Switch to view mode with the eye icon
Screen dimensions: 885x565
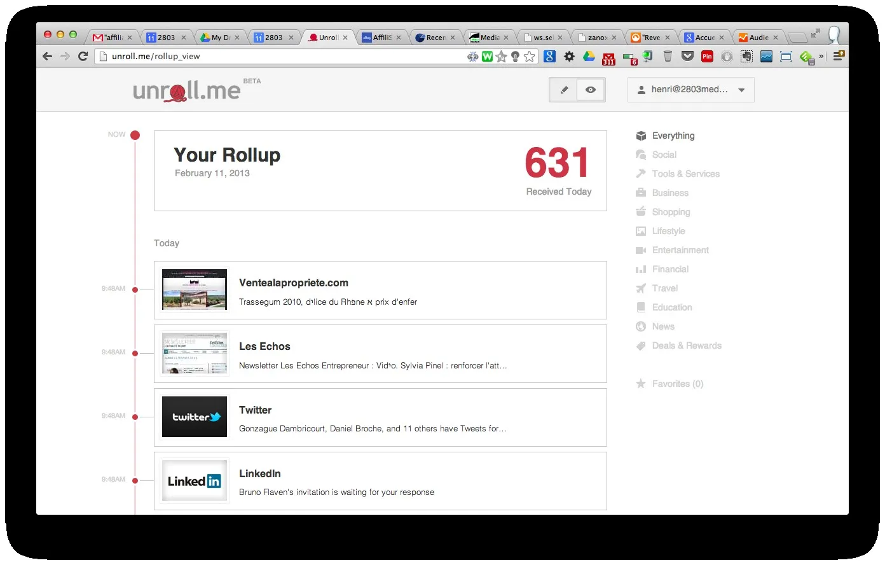[591, 90]
